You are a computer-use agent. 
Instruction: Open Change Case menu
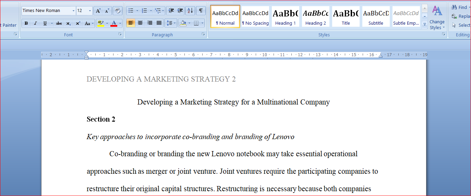coord(88,23)
